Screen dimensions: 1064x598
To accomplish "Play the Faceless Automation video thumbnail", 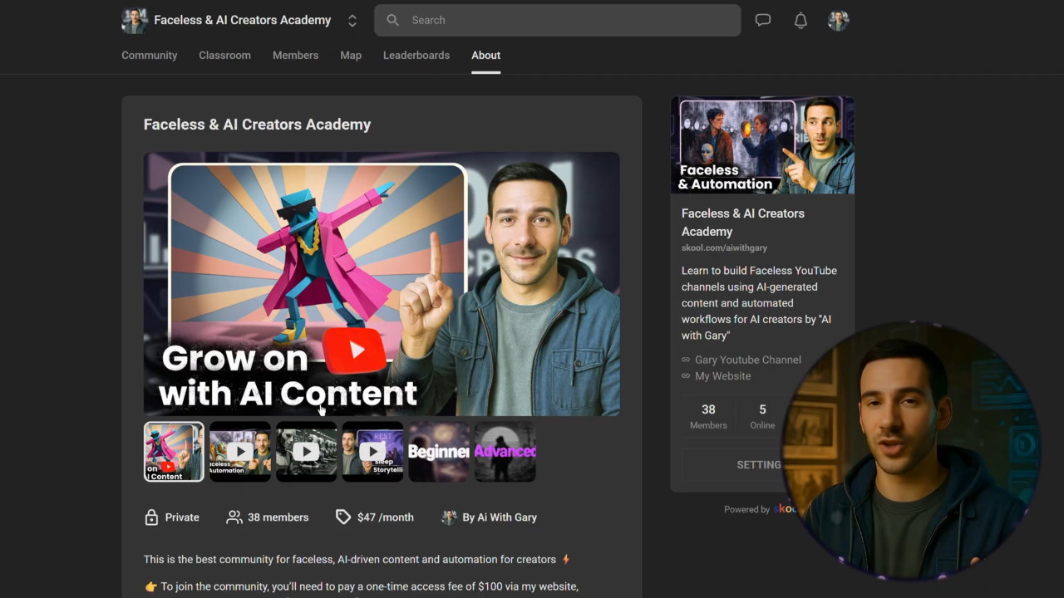I will (x=240, y=452).
